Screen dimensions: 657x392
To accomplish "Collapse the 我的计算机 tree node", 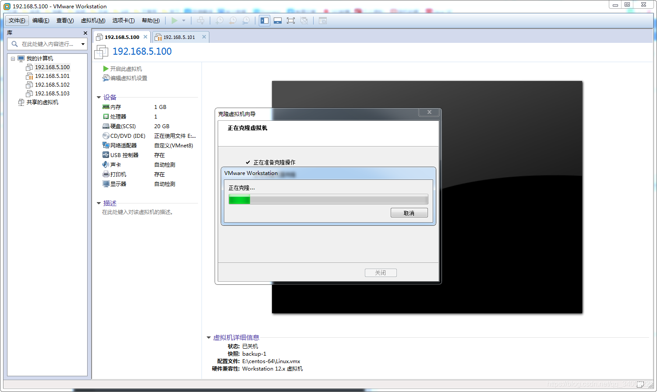I will [x=13, y=59].
